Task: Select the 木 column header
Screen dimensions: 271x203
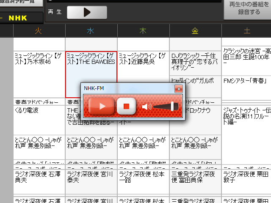Action: coord(143,31)
